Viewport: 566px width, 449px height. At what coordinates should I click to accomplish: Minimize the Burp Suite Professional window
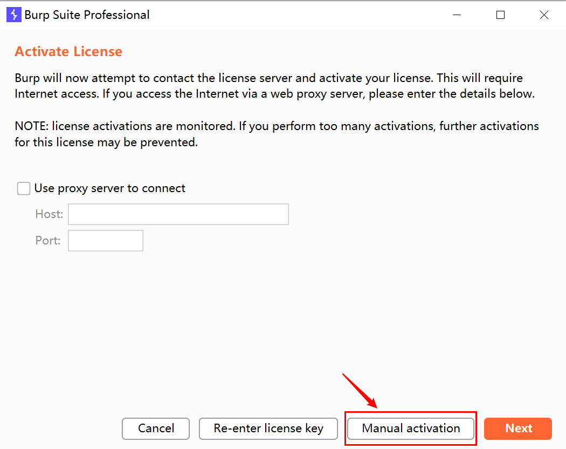coord(457,15)
